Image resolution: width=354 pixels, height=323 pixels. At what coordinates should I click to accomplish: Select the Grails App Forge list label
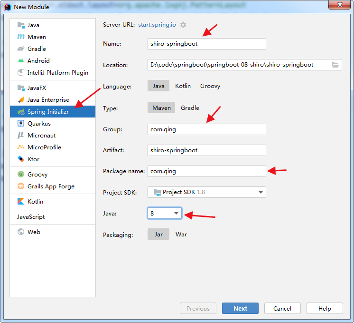pos(51,186)
